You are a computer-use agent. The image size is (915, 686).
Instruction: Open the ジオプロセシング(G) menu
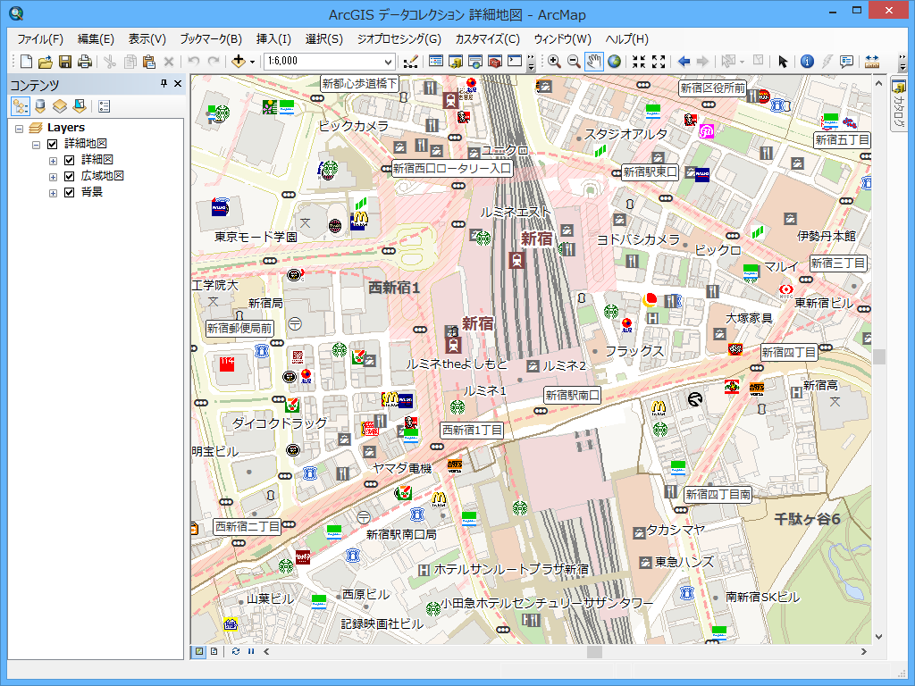[x=399, y=39]
